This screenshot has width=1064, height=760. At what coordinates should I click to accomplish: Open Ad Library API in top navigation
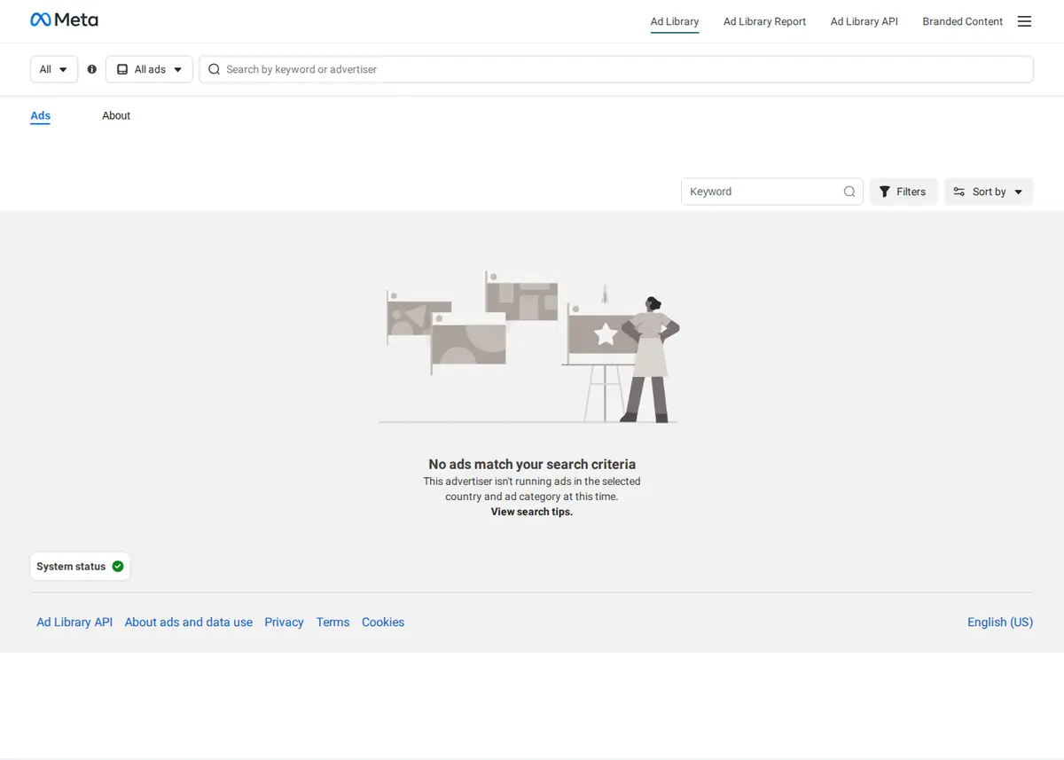tap(864, 21)
